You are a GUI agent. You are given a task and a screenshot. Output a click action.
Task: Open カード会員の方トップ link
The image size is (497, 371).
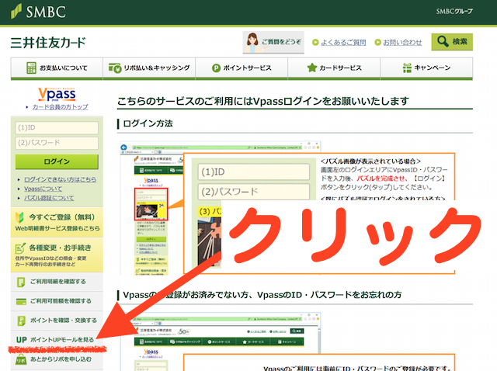pyautogui.click(x=61, y=107)
